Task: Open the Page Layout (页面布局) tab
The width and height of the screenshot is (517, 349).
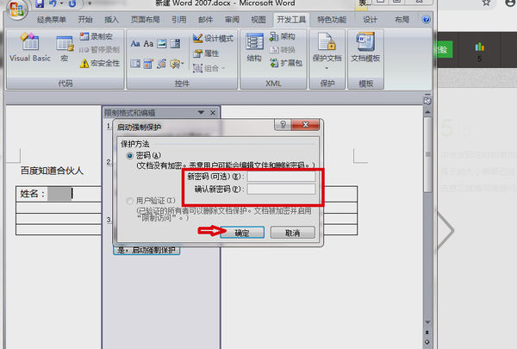Action: 145,20
